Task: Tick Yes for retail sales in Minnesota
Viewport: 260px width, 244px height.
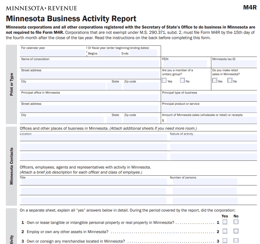Action: coord(215,81)
